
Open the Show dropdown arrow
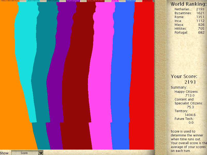(x=41, y=153)
